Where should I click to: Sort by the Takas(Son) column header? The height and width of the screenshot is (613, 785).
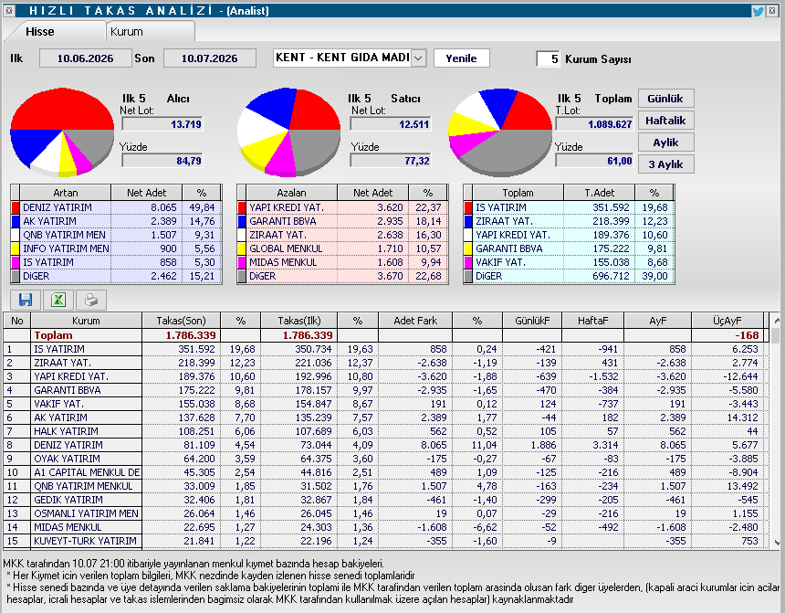click(182, 321)
